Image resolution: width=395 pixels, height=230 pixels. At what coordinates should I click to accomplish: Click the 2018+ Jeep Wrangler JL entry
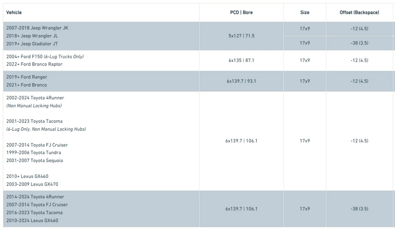click(x=32, y=36)
